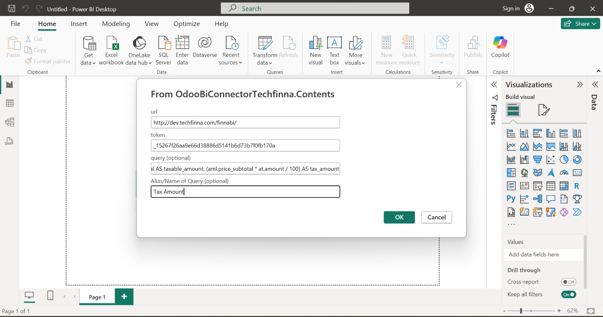Select the Python visual icon
Screen dimensions: 603x317
click(x=511, y=199)
